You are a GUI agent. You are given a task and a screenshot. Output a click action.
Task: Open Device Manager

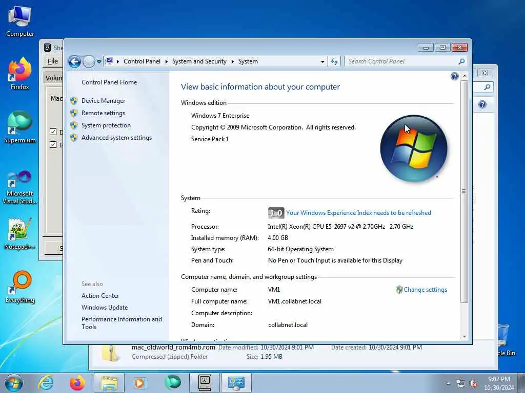tap(103, 101)
